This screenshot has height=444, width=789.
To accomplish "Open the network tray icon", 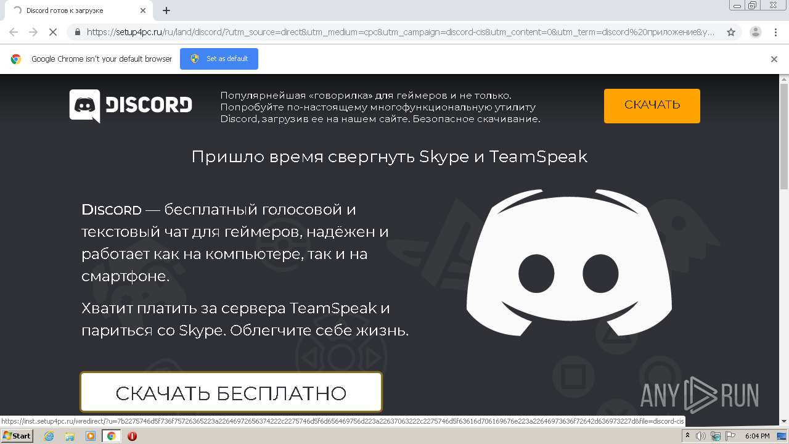I will [716, 436].
